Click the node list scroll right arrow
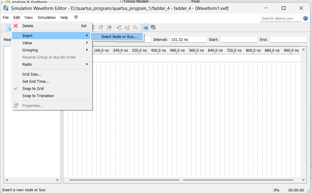This screenshot has width=312, height=193. (x=57, y=180)
